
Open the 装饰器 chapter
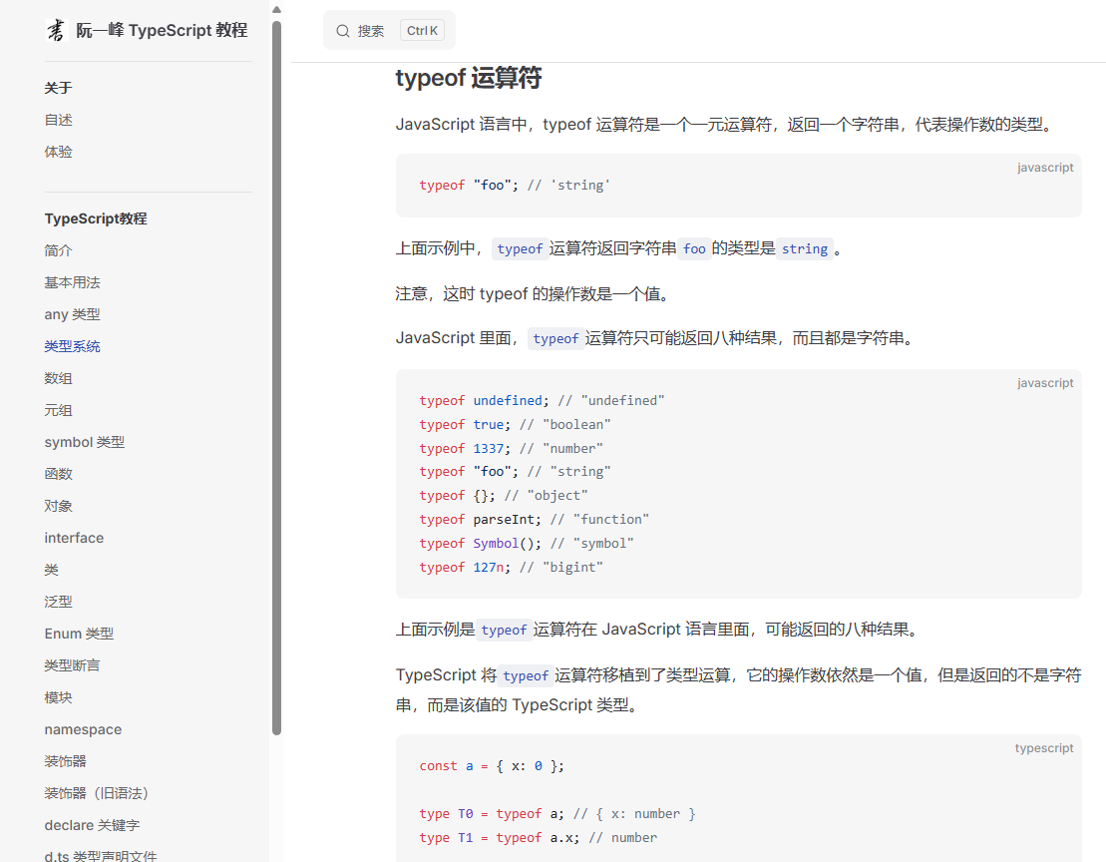point(65,761)
